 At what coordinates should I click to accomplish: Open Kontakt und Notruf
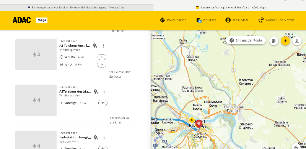click(x=276, y=20)
